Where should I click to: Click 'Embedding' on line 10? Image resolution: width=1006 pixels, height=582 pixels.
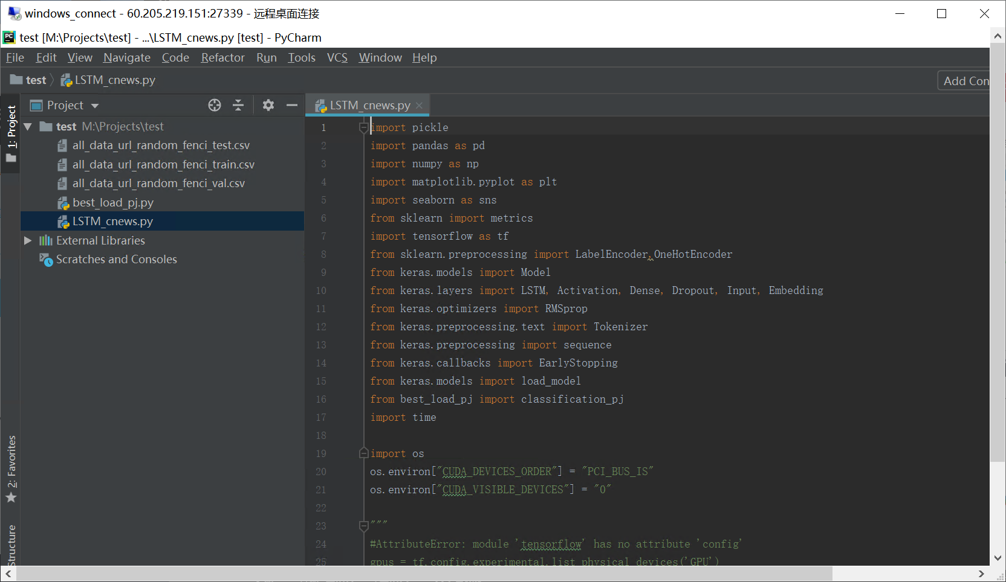[x=796, y=290]
